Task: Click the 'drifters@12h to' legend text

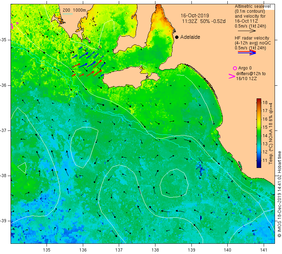Action: [x=251, y=74]
